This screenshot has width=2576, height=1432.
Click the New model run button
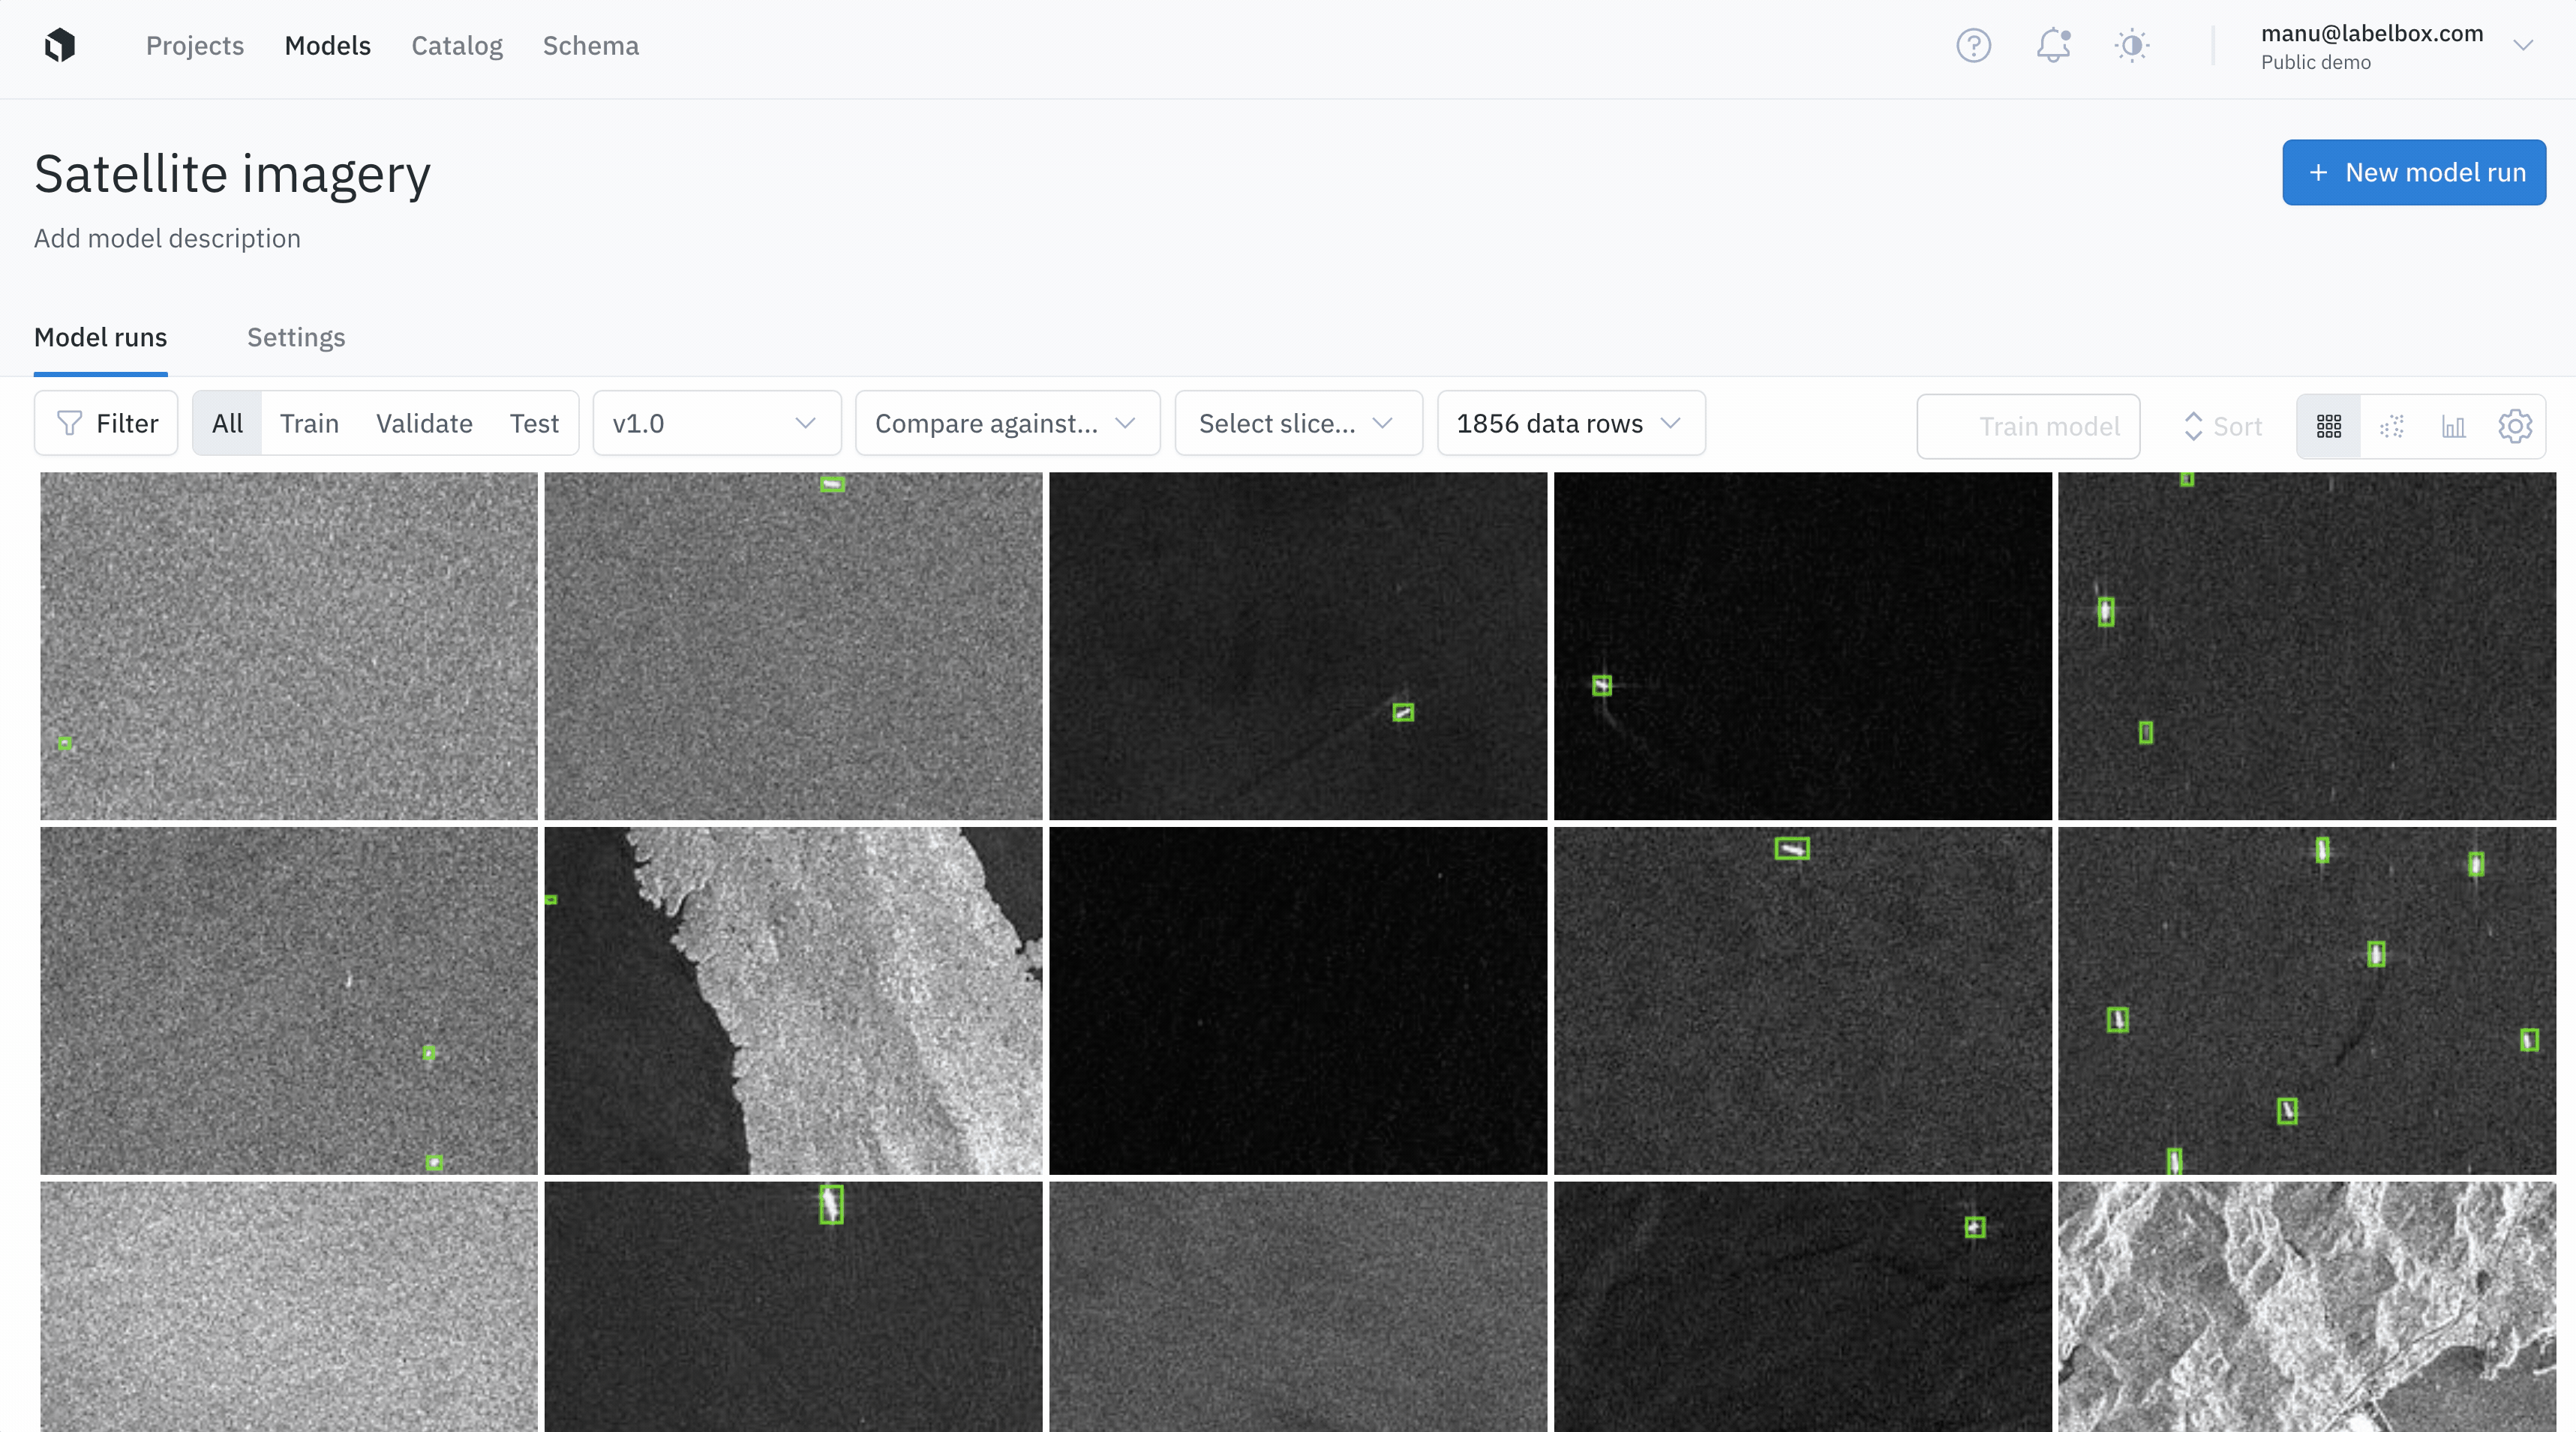click(2413, 173)
